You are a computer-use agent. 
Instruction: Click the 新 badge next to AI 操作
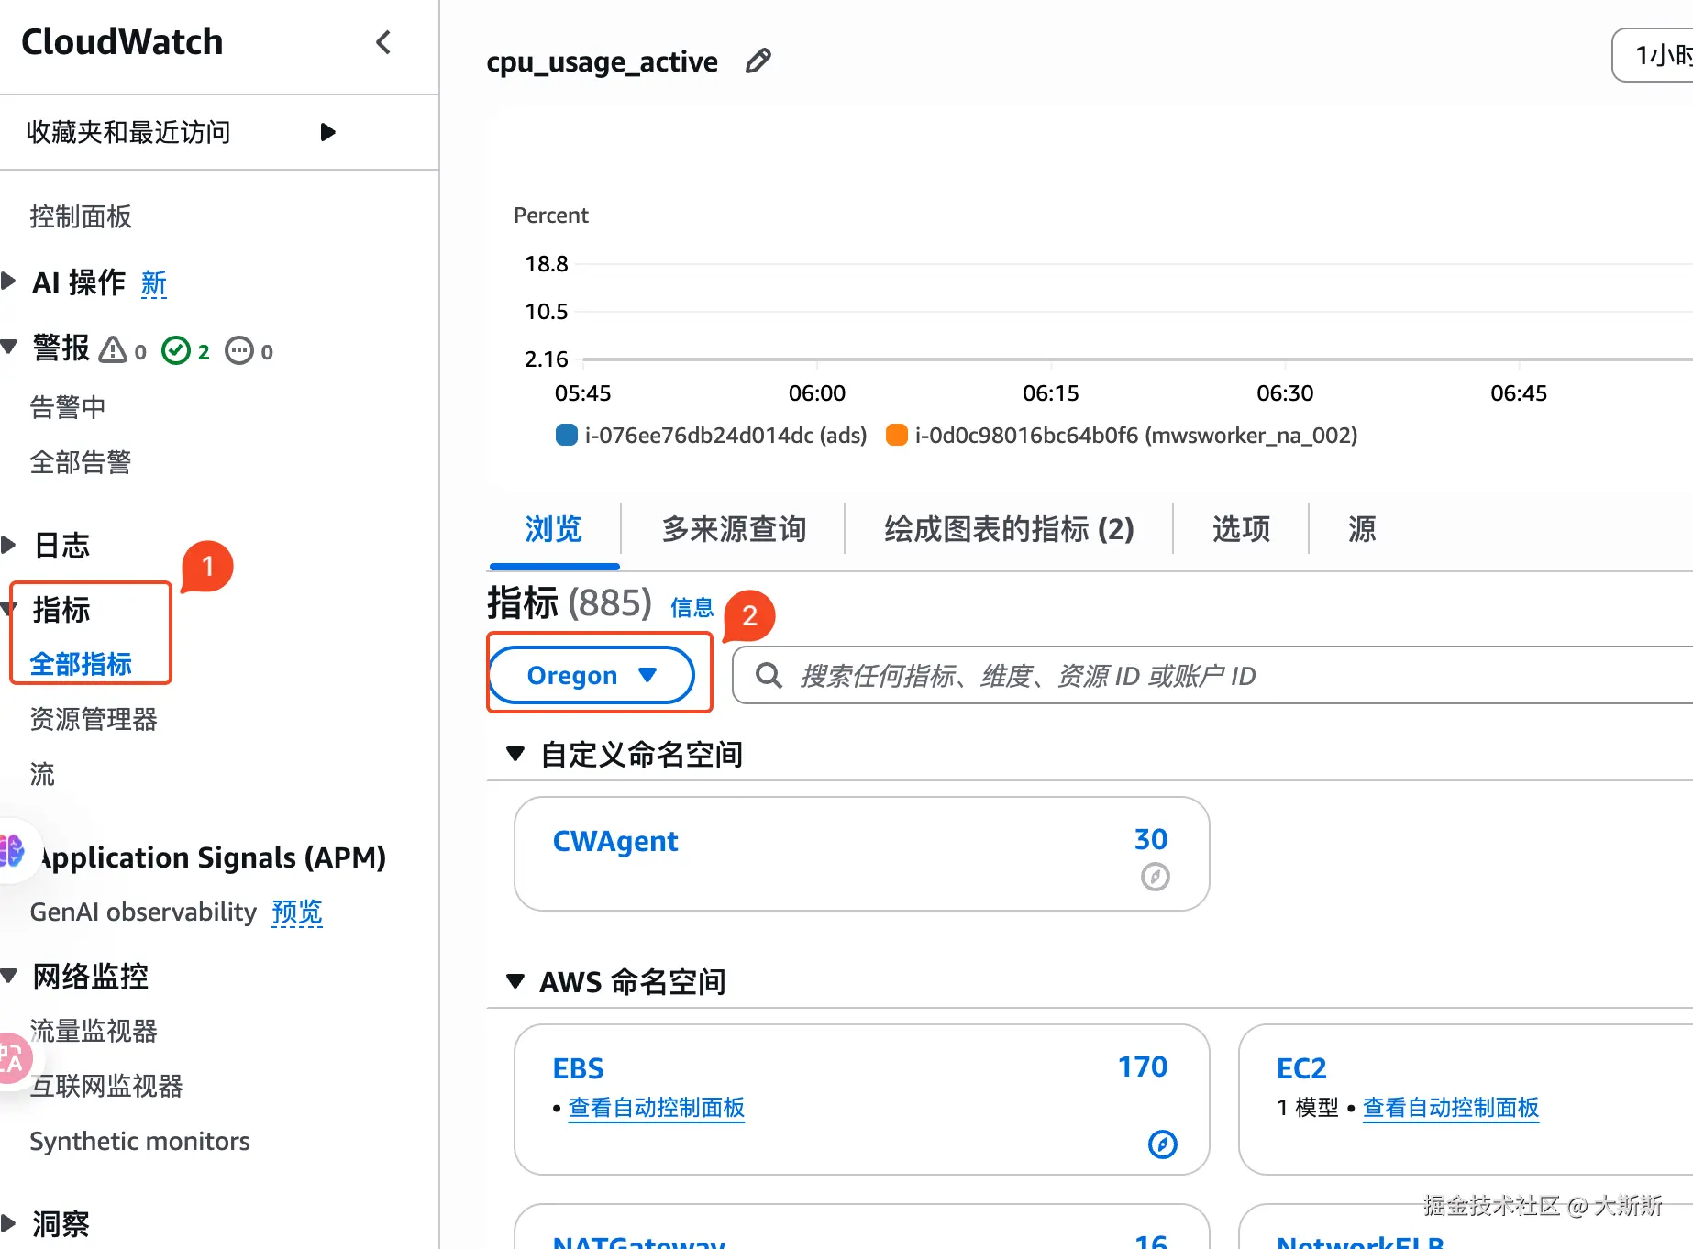point(154,282)
